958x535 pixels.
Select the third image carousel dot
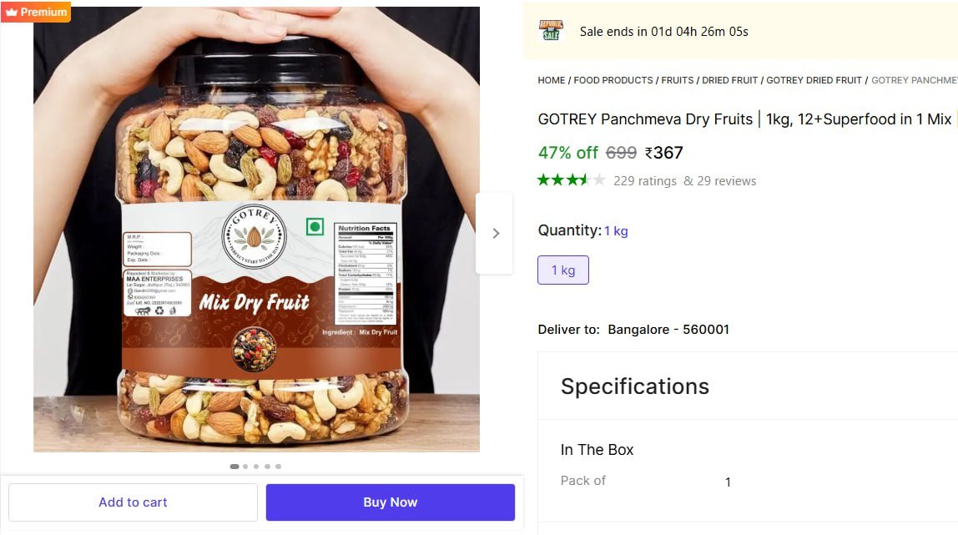pyautogui.click(x=256, y=467)
